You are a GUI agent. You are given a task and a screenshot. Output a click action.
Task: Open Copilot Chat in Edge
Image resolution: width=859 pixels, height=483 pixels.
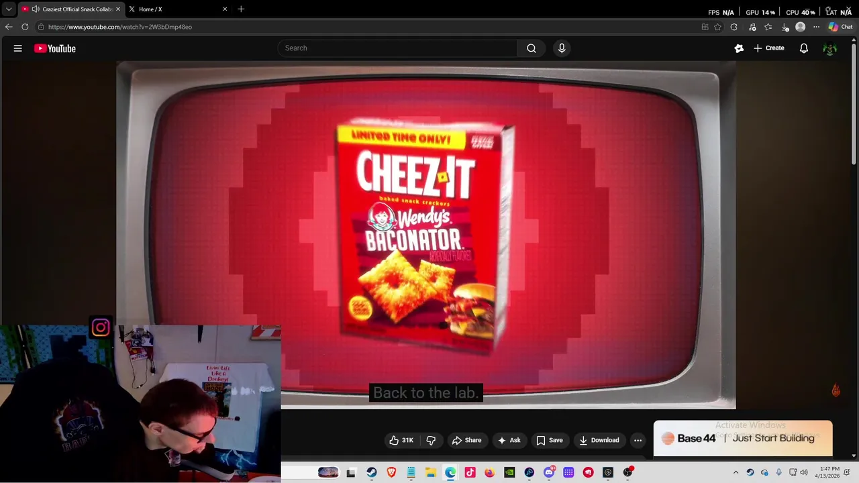tap(840, 27)
